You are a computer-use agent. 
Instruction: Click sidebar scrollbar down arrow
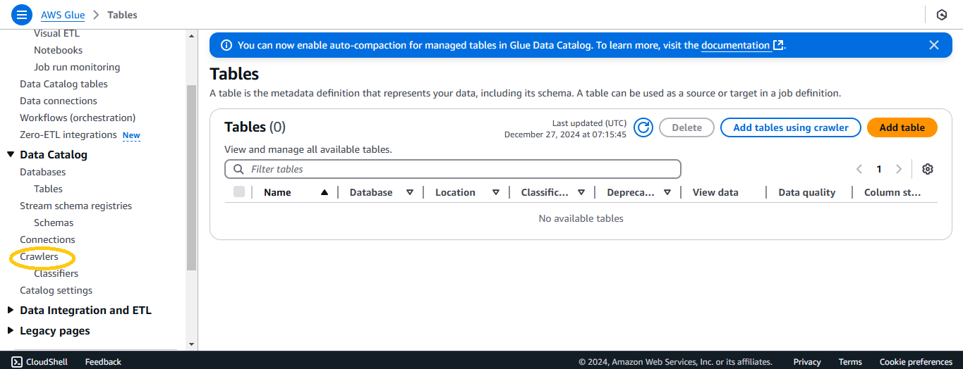(x=192, y=344)
